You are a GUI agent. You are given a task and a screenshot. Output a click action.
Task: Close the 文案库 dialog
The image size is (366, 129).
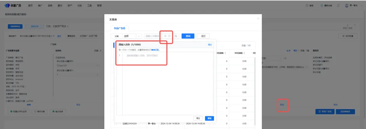coord(258,19)
